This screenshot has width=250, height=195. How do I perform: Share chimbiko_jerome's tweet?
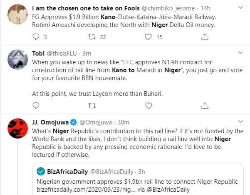tap(205, 37)
